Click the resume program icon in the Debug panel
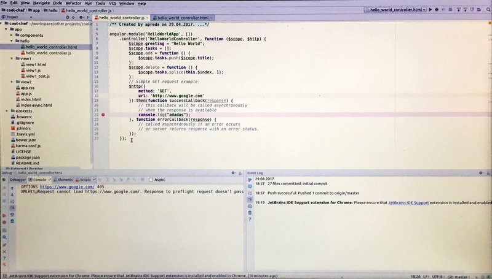The height and width of the screenshot is (279, 492). coord(4,188)
